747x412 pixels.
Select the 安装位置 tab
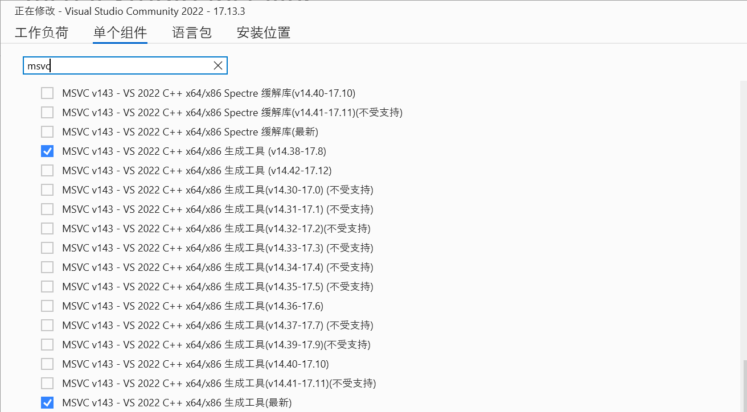263,32
